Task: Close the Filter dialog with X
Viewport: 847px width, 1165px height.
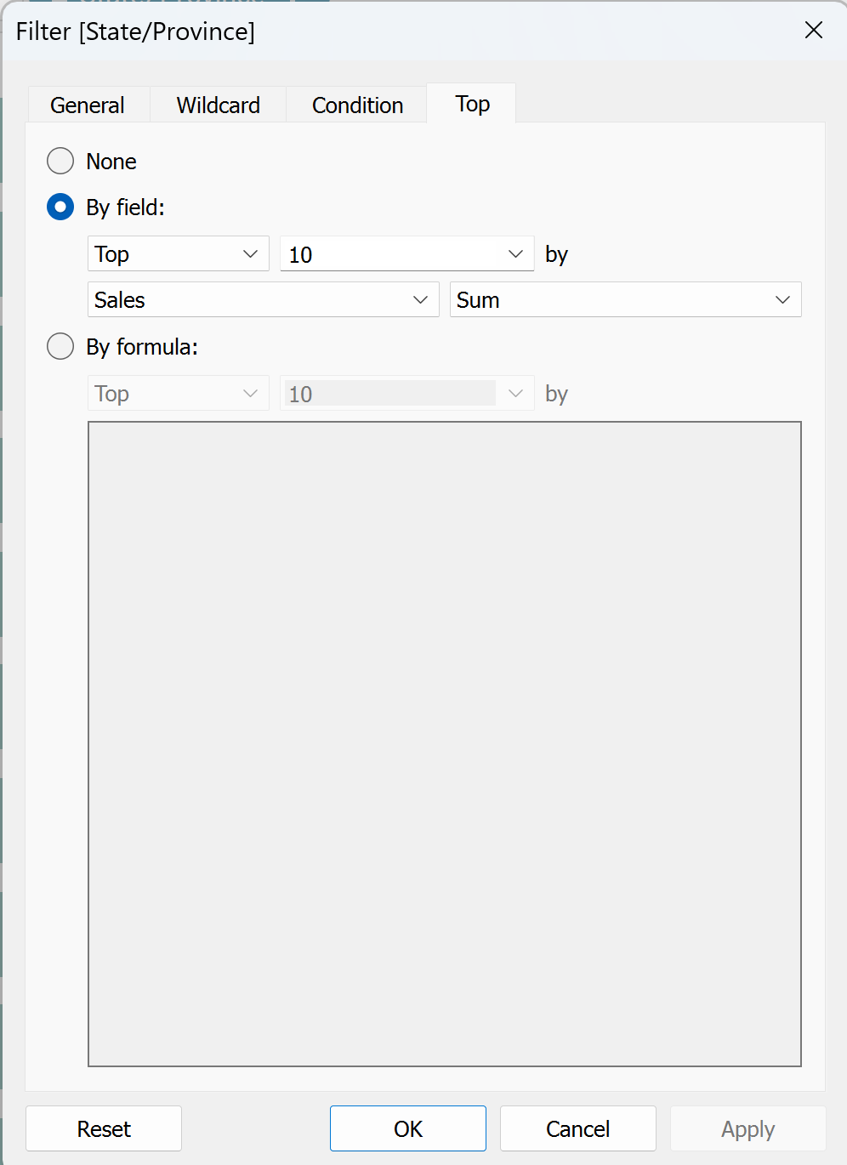Action: 814,30
